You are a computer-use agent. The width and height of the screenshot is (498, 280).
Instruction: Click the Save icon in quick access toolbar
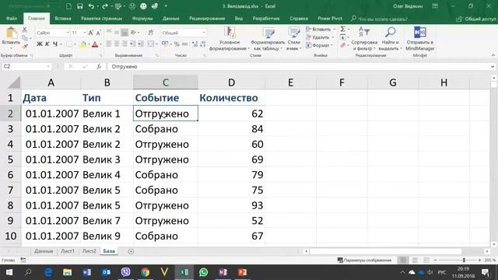coord(79,6)
